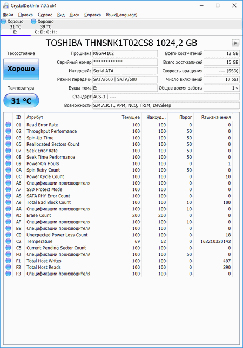Screen dimensions: 243x348
Task: Select raw value 497 of Total Host Writes
Action: [227, 261]
